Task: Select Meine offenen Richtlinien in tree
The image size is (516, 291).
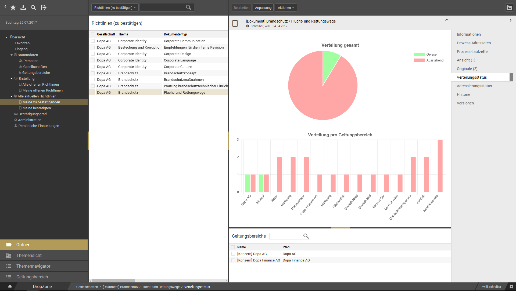Action: pyautogui.click(x=42, y=90)
